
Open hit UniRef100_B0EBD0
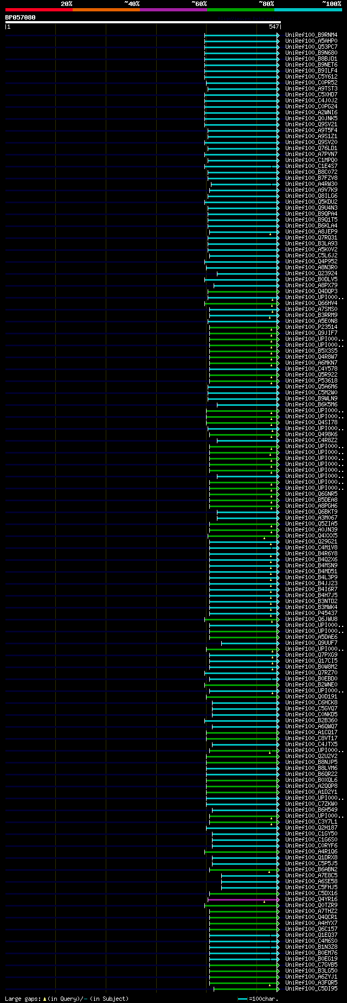(x=311, y=678)
